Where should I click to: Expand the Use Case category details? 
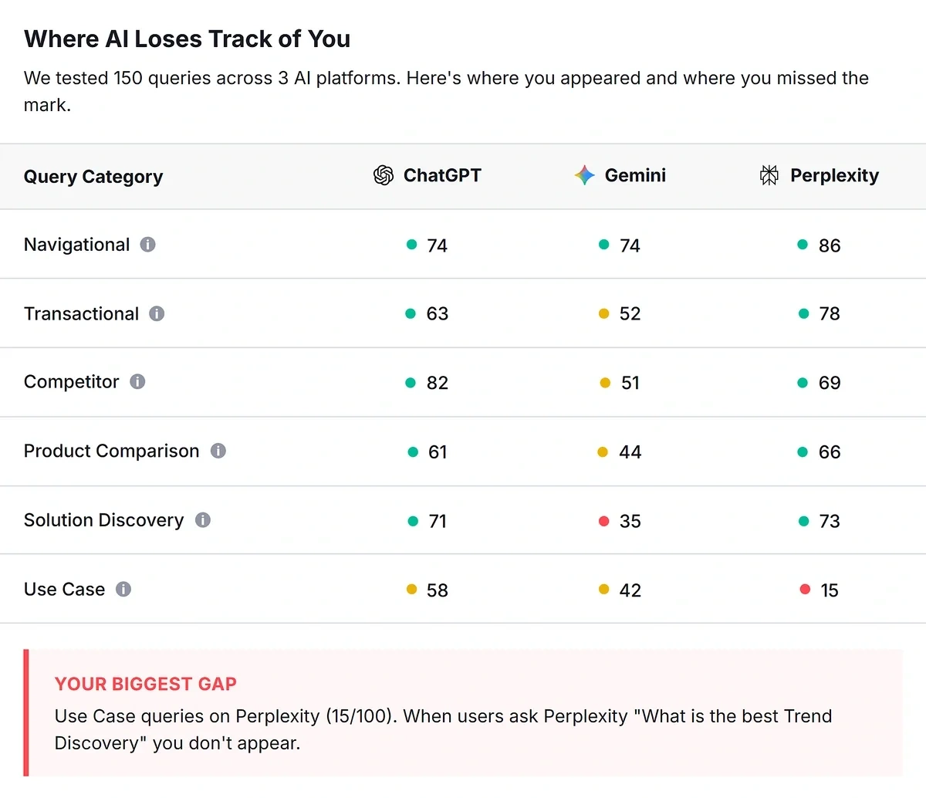pyautogui.click(x=64, y=589)
